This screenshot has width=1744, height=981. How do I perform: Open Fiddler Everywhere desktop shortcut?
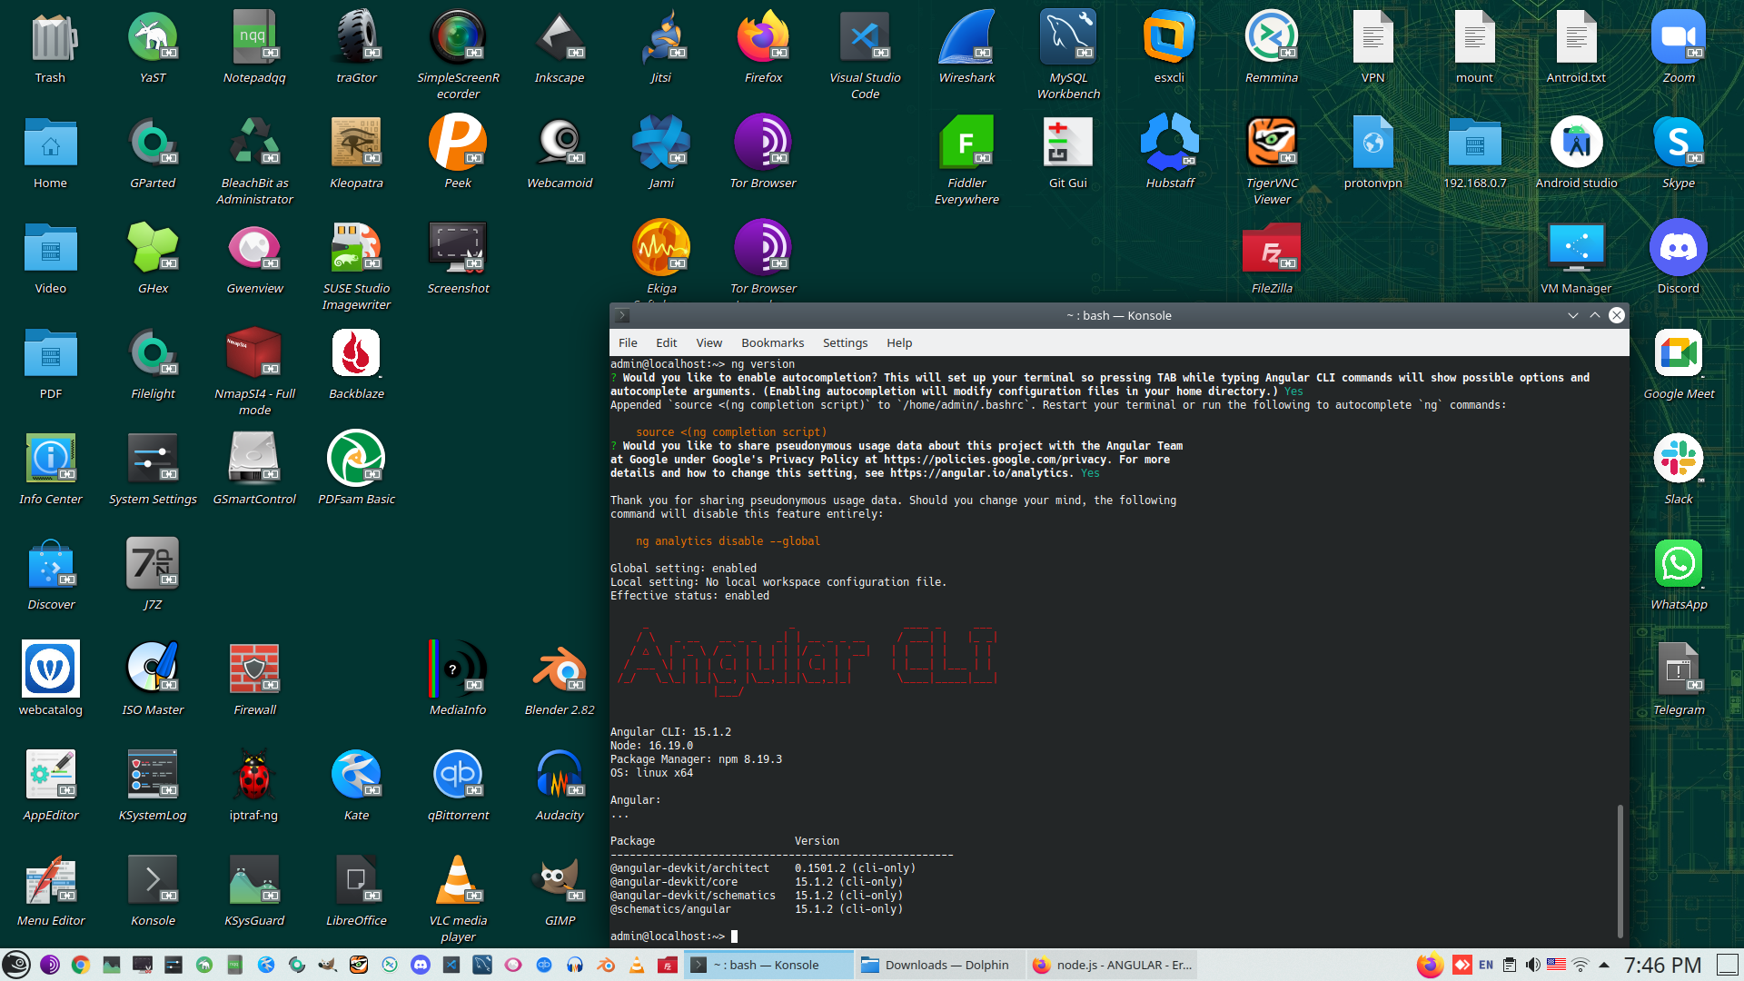(x=966, y=144)
